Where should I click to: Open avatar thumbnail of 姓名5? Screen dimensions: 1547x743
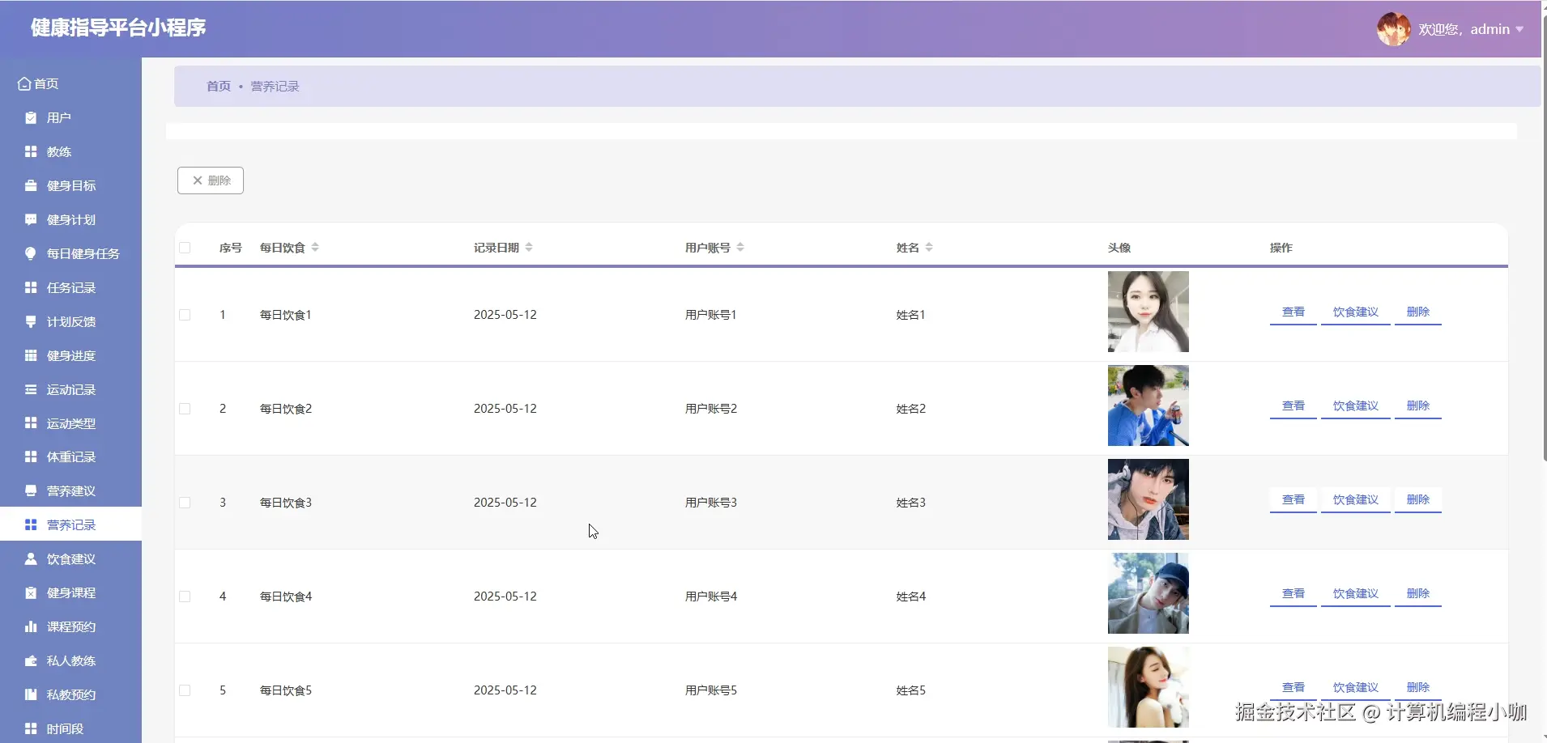(x=1149, y=687)
